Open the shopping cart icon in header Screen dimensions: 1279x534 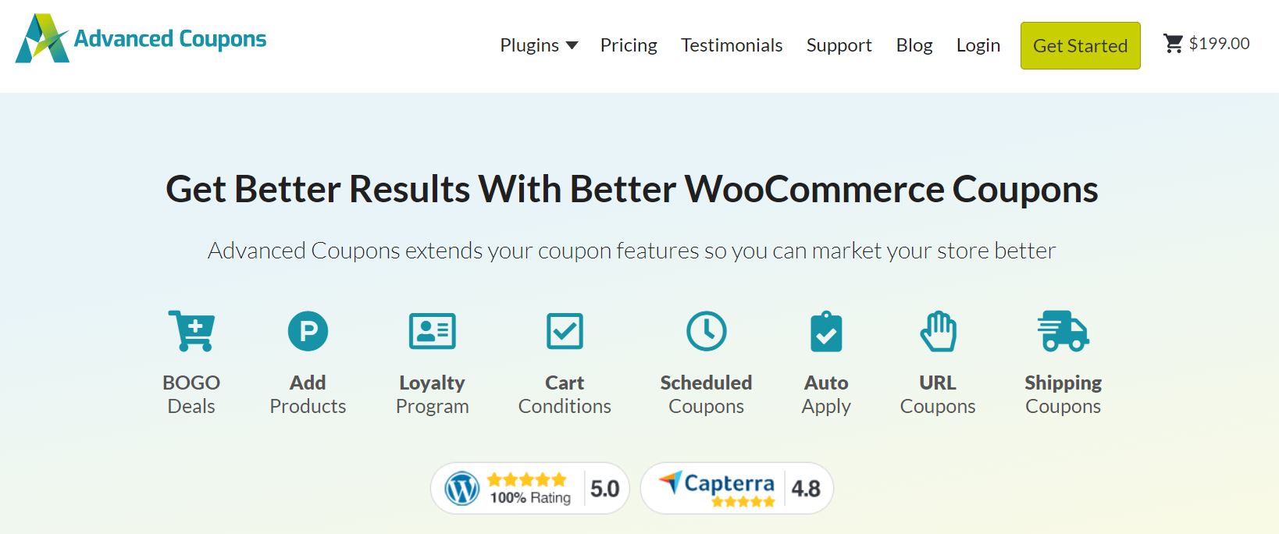point(1173,44)
